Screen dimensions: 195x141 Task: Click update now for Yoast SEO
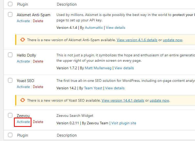[x=159, y=100]
